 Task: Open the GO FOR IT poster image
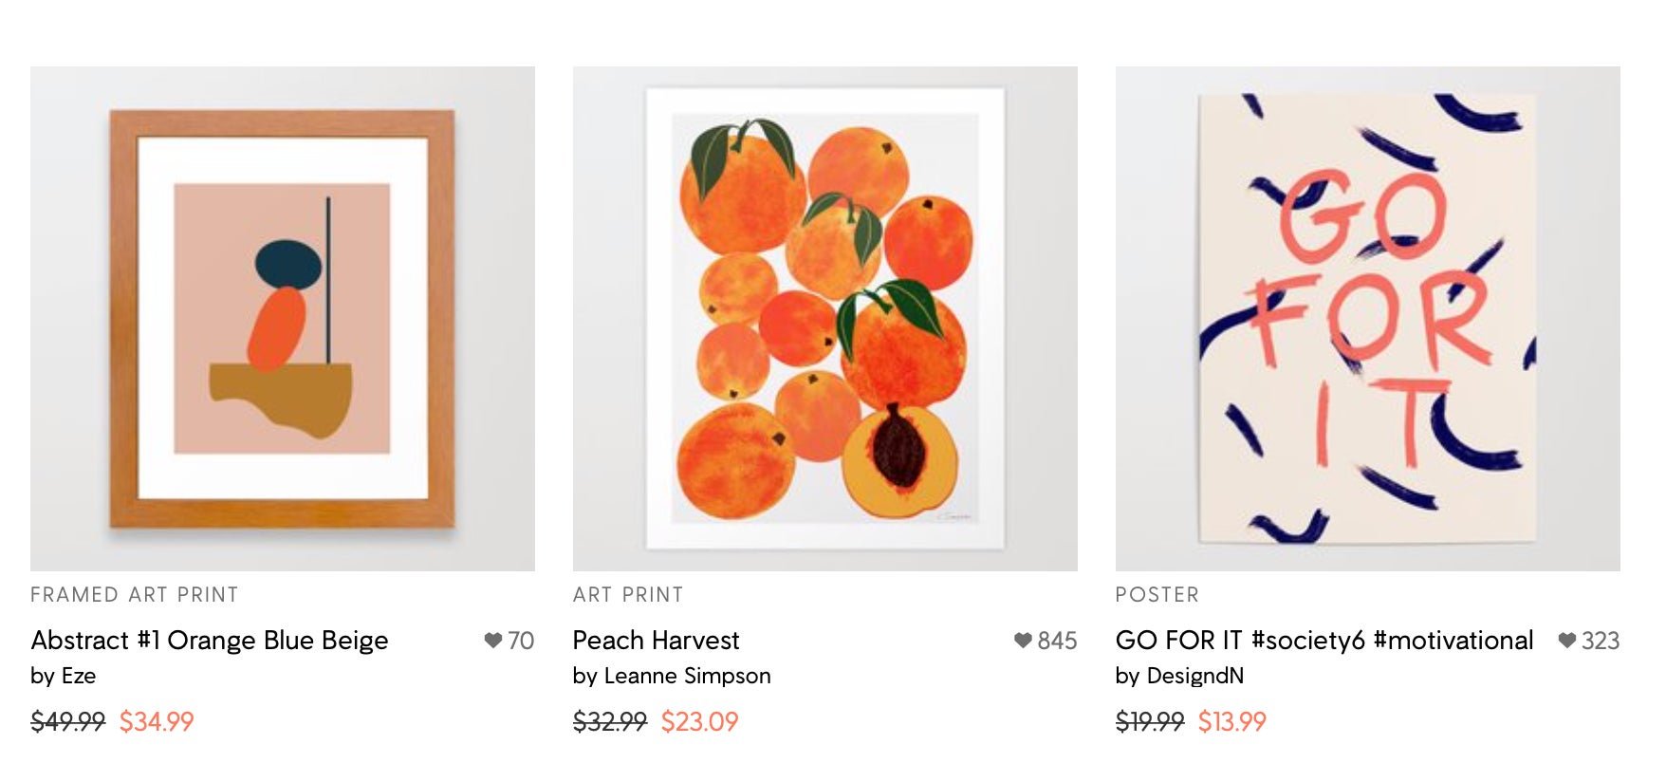click(x=1368, y=319)
